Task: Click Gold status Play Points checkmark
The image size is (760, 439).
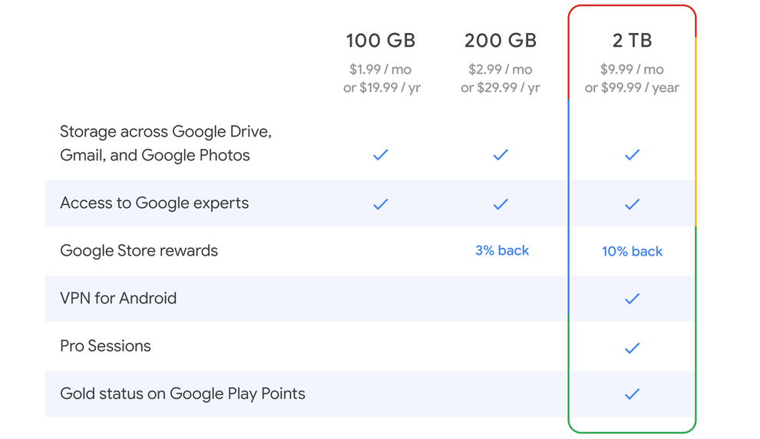Action: (632, 394)
